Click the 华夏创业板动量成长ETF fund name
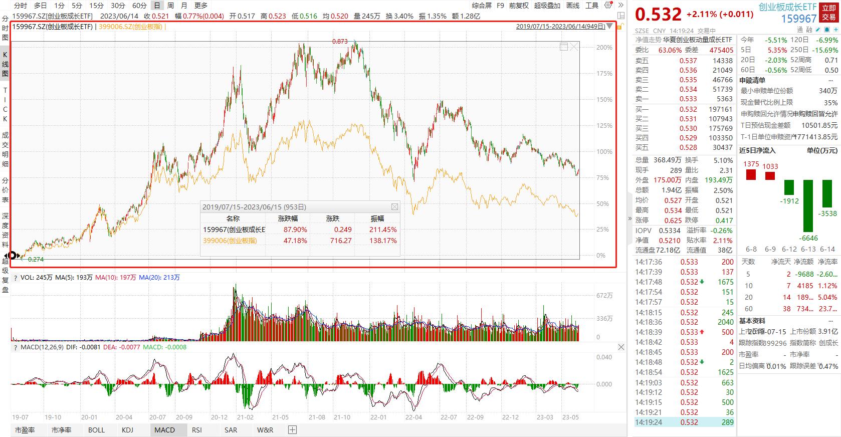Screen dimensions: 841x437 click(698, 40)
